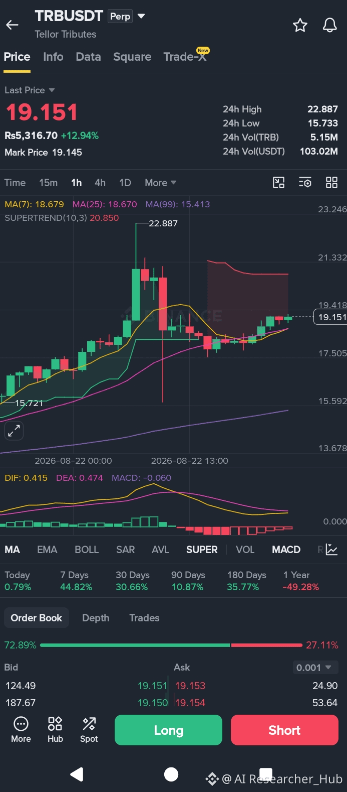Change order book precision 0.001 dropdown
The image size is (347, 792).
(315, 668)
